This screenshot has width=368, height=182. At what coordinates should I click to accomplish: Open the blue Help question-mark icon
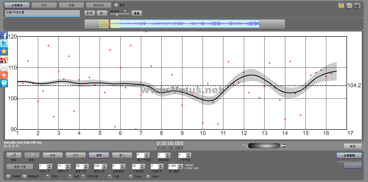point(4,83)
